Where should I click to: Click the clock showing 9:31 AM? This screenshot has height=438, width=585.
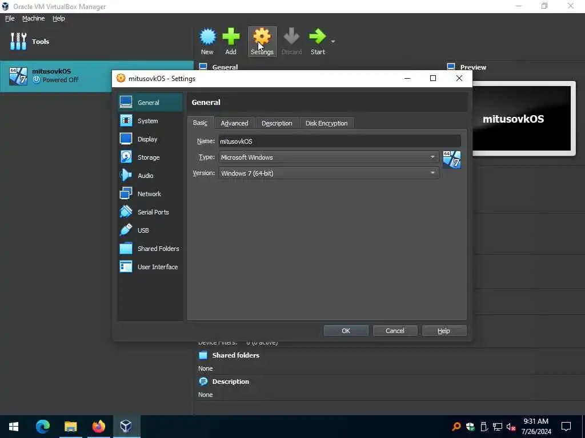(536, 421)
